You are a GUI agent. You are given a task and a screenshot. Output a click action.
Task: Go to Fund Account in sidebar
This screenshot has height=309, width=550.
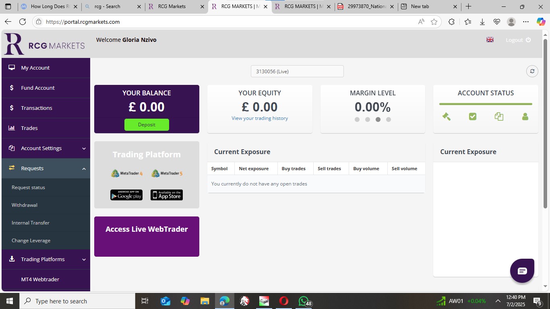(38, 88)
